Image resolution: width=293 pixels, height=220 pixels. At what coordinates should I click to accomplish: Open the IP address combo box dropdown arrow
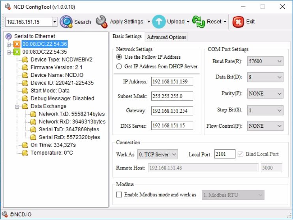[x=54, y=22]
